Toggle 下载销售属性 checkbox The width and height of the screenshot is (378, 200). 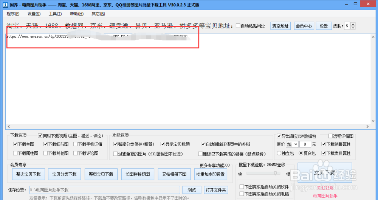pyautogui.click(x=324, y=144)
